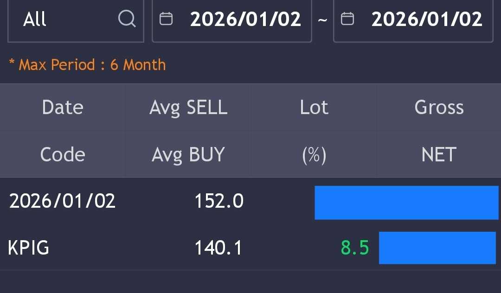The height and width of the screenshot is (293, 501).
Task: Click the 152.0 average sell value
Action: [x=218, y=201]
